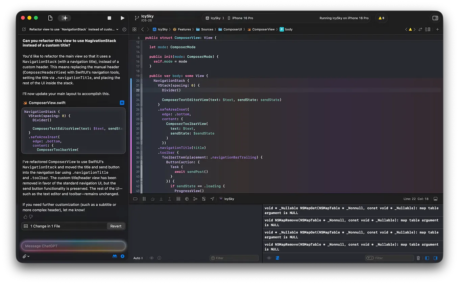This screenshot has height=284, width=459.
Task: Click the Step Into icon
Action: pos(161,199)
